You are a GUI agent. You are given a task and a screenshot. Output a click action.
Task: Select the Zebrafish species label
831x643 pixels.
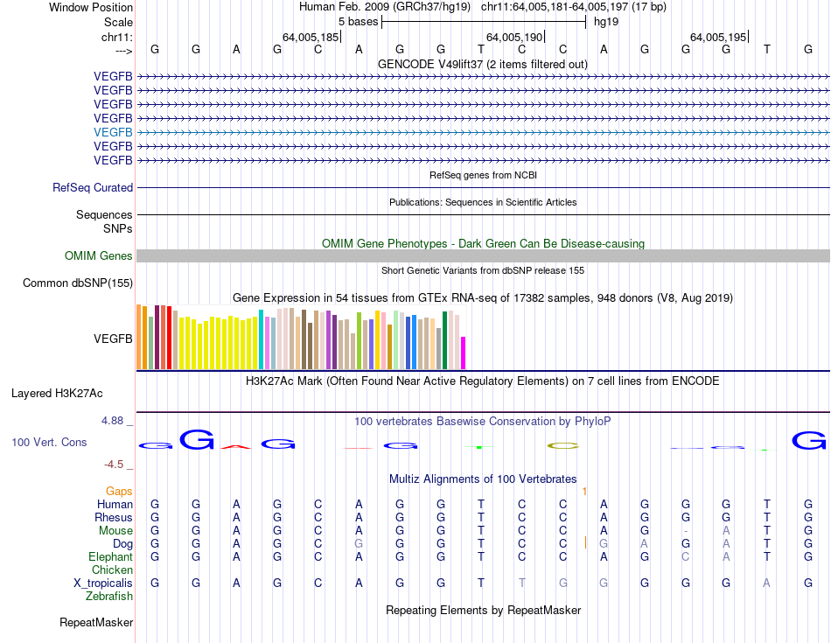click(x=109, y=597)
